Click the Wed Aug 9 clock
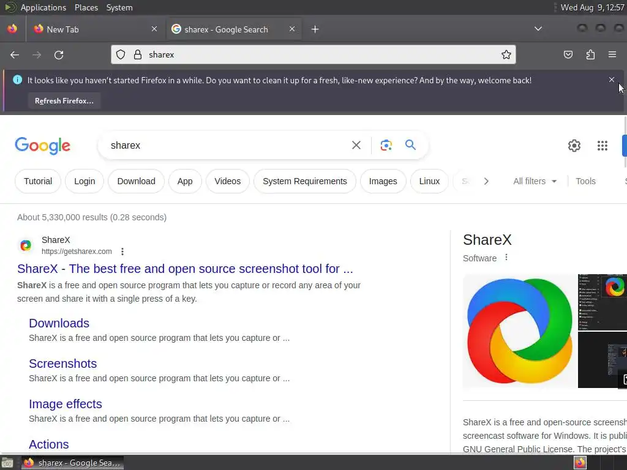This screenshot has width=627, height=470. click(x=592, y=7)
